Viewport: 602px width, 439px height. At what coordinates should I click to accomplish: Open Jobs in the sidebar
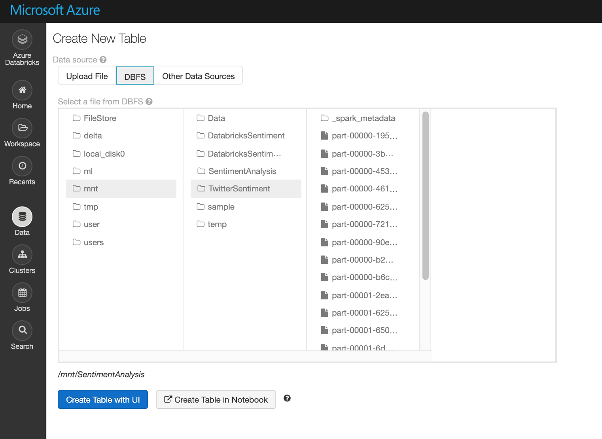22,298
